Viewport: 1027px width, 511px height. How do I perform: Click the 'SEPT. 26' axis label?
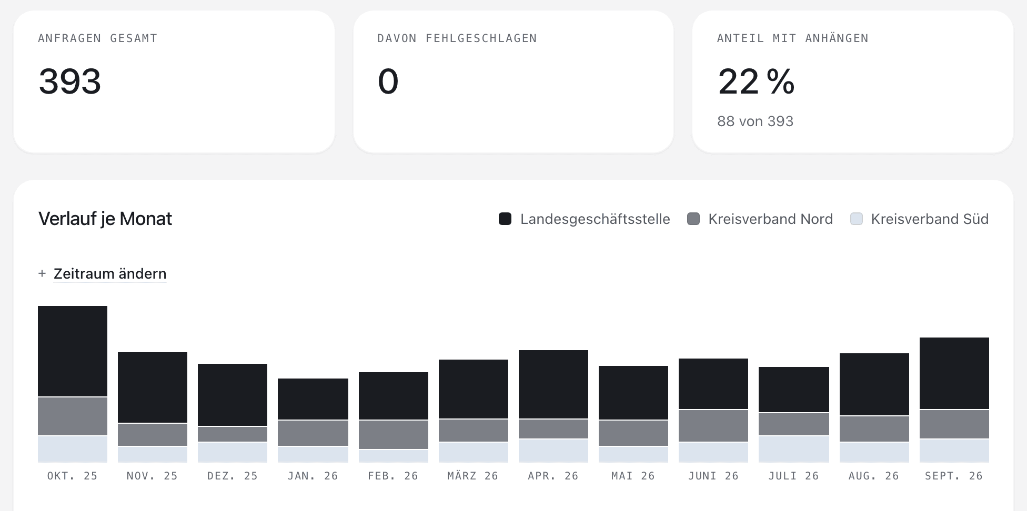(954, 476)
